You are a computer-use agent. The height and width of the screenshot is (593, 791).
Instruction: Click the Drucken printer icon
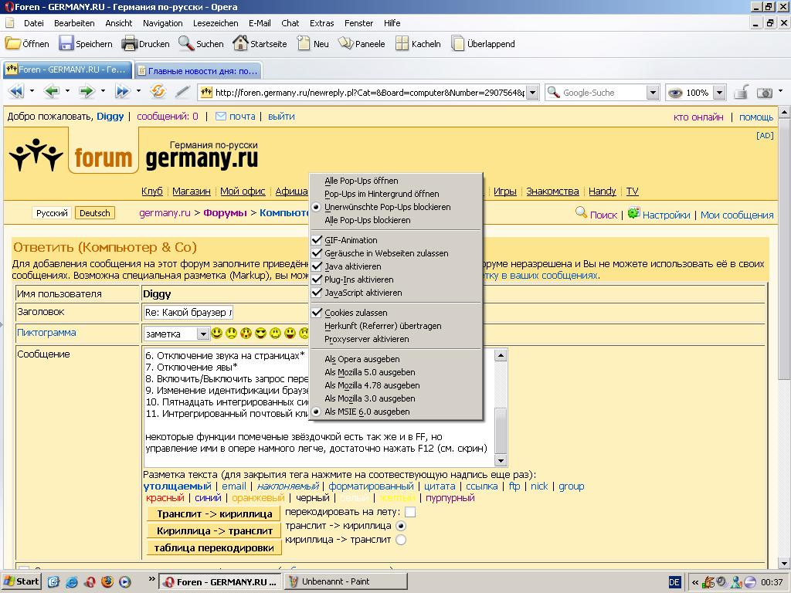tap(130, 43)
